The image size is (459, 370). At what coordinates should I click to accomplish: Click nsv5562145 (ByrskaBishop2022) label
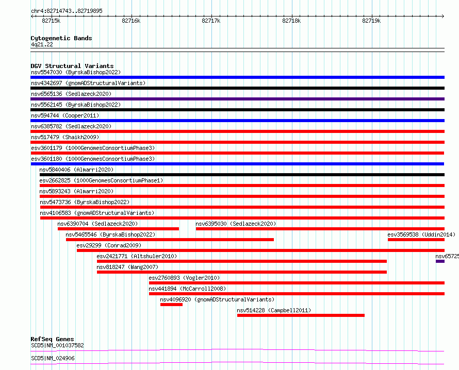[76, 105]
